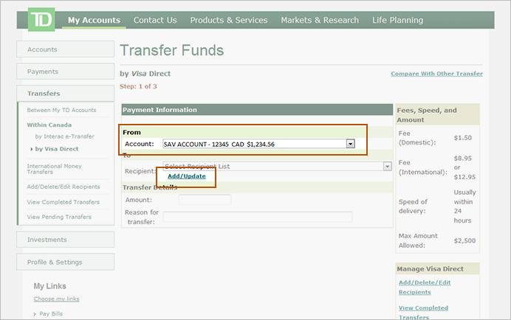Click Choose my links
This screenshot has height=320, width=511.
tap(56, 299)
